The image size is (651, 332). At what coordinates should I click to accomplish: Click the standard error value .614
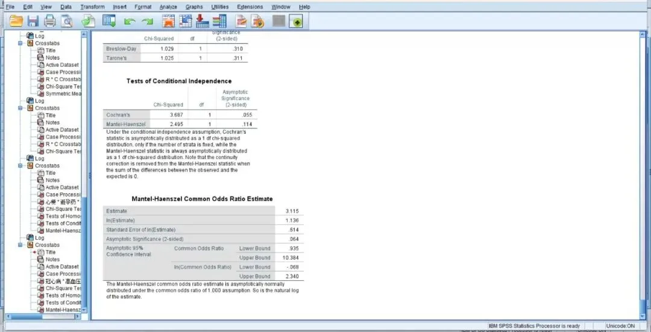(x=294, y=230)
